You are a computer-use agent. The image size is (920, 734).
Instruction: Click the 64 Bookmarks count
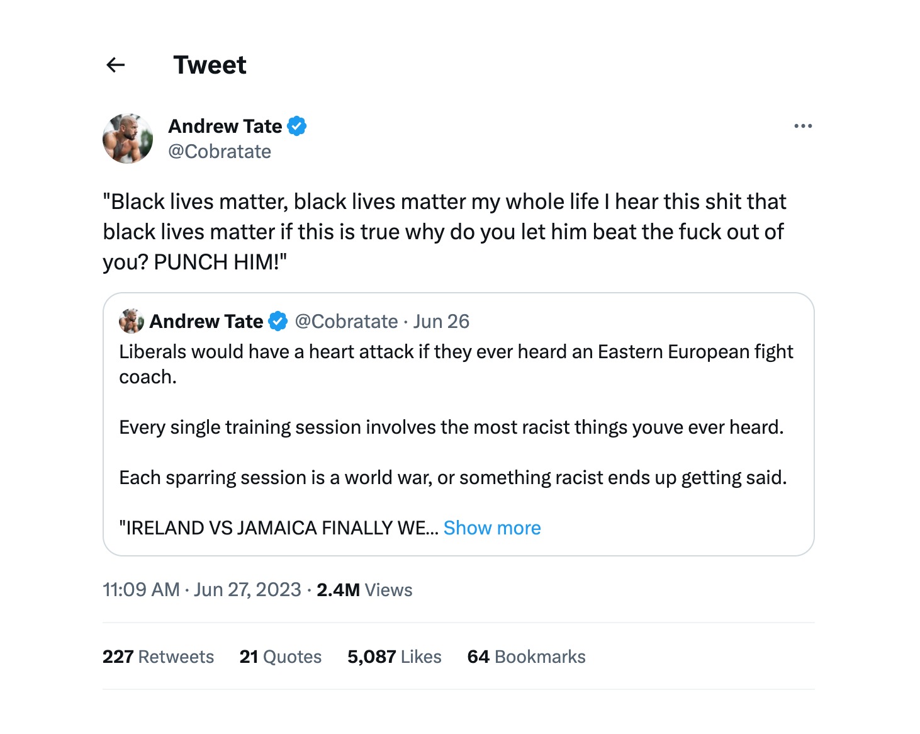tap(526, 657)
